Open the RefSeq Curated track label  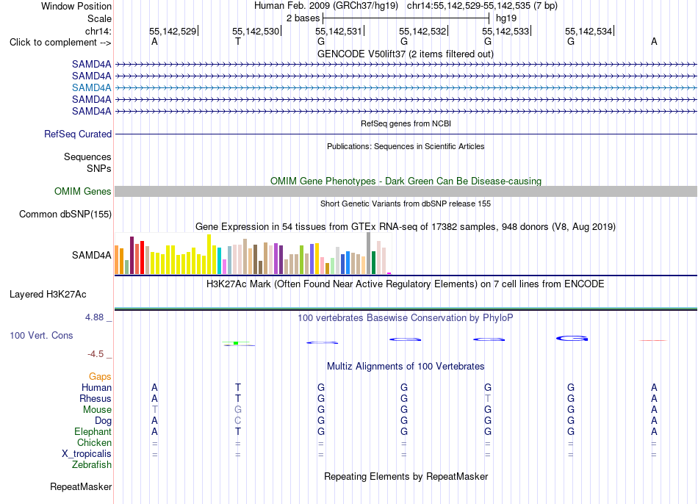78,134
